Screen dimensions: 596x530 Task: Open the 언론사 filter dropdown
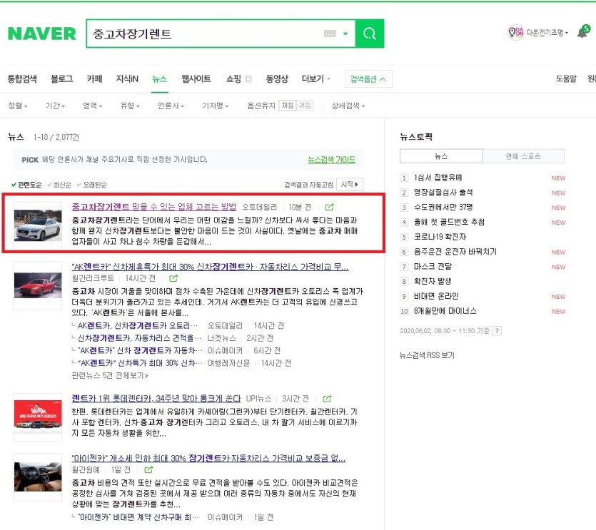pos(171,106)
